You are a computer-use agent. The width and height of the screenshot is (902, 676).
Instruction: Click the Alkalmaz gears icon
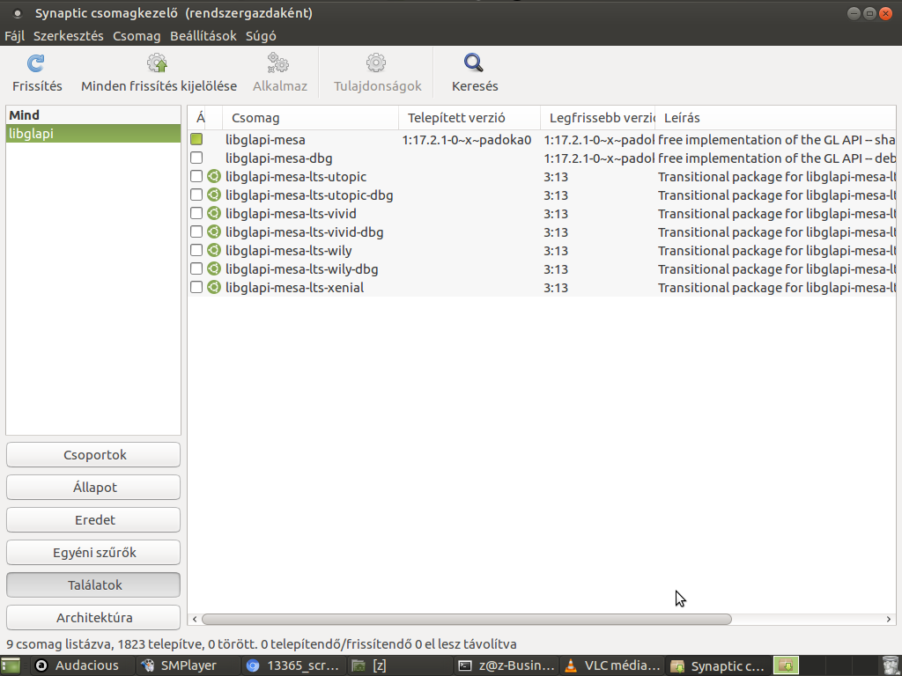279,63
